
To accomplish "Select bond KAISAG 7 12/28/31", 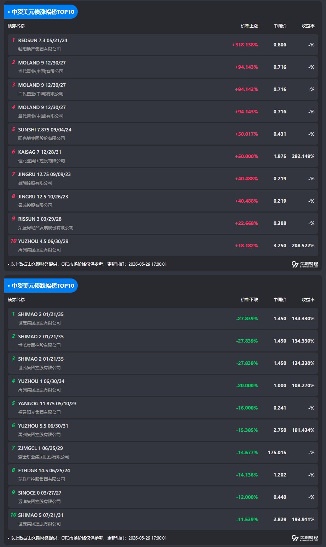I will [x=40, y=152].
